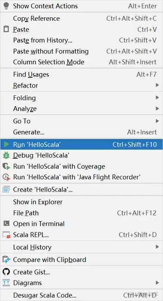Expand the Refactor submenu arrow

pyautogui.click(x=157, y=85)
